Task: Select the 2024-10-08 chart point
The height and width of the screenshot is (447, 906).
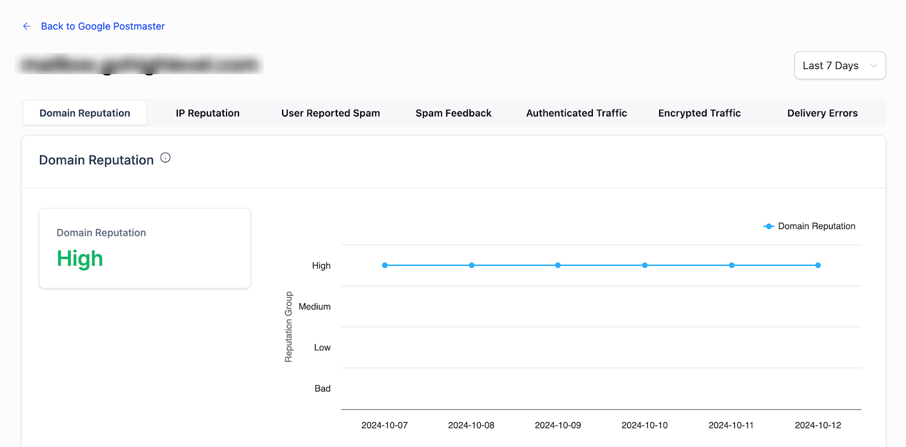Action: [x=472, y=265]
